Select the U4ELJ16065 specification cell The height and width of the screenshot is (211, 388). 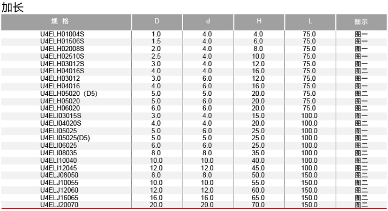(x=59, y=198)
